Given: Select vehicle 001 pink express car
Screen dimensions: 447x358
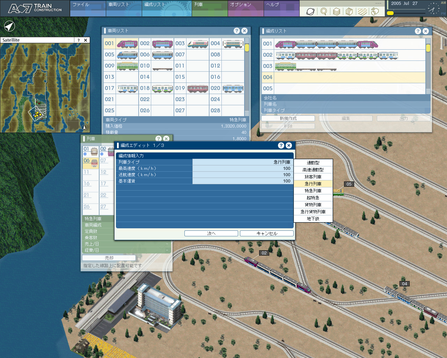Looking at the screenshot, I should point(127,44).
